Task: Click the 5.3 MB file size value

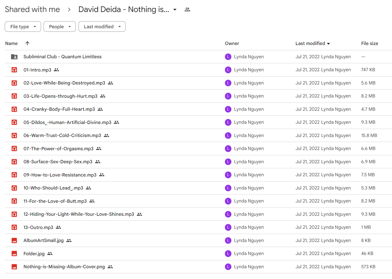Action: click(x=368, y=188)
